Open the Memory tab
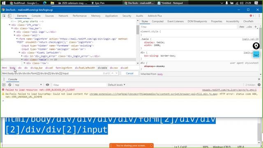Image resolution: width=263 pixels, height=148 pixels. (96, 16)
